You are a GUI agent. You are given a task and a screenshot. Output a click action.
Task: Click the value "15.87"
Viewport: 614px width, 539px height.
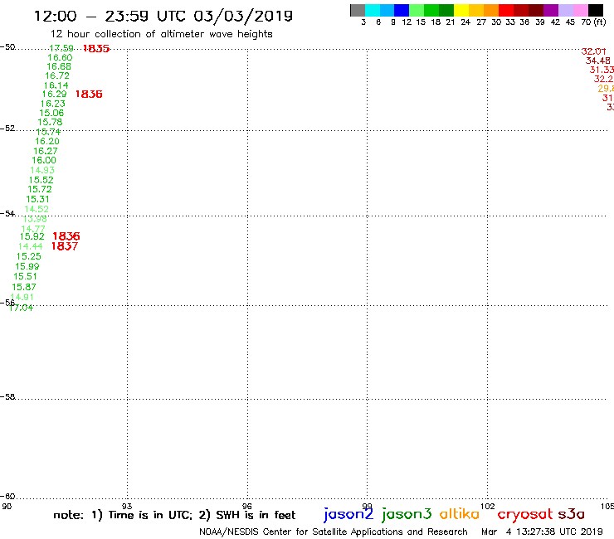click(24, 287)
